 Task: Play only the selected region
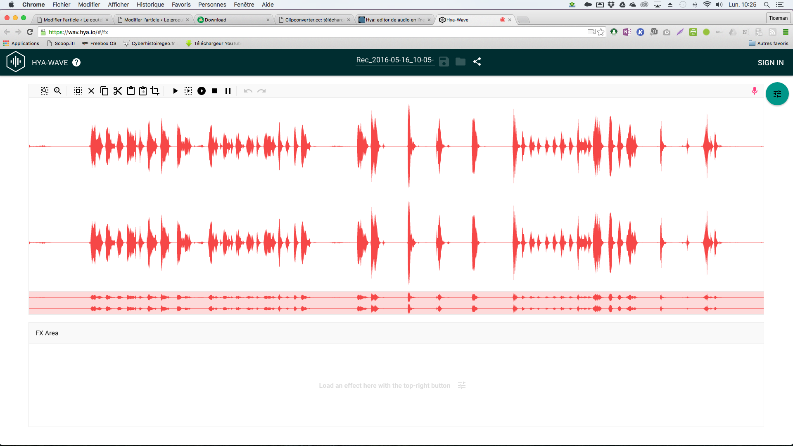[x=188, y=91]
